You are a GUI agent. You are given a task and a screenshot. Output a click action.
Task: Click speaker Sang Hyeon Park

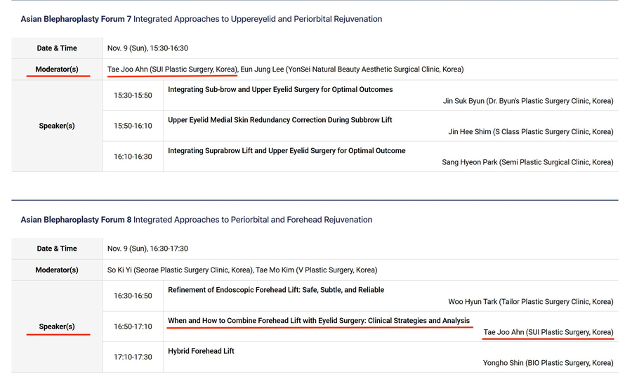527,162
